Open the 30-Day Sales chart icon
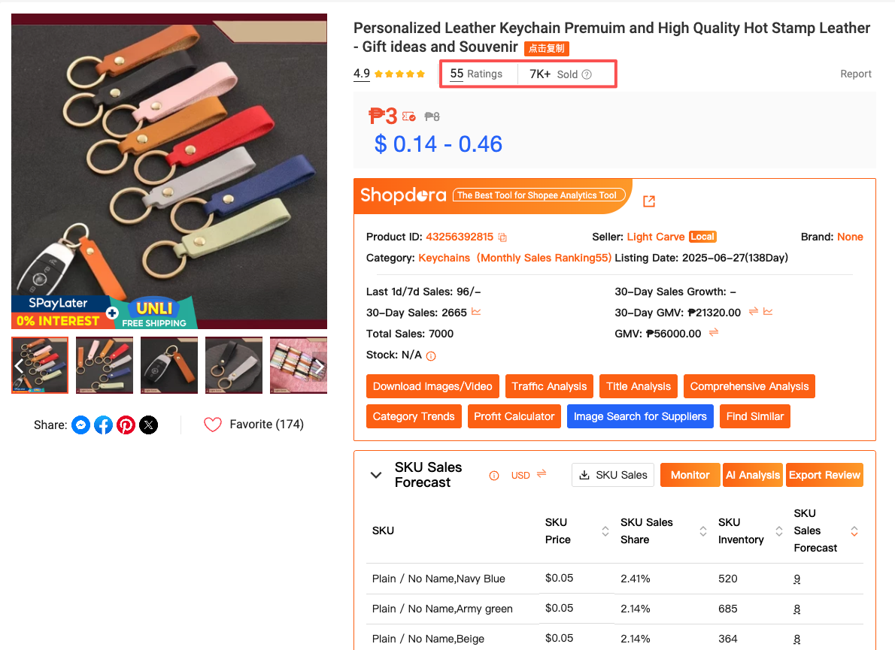This screenshot has height=650, width=895. tap(477, 312)
